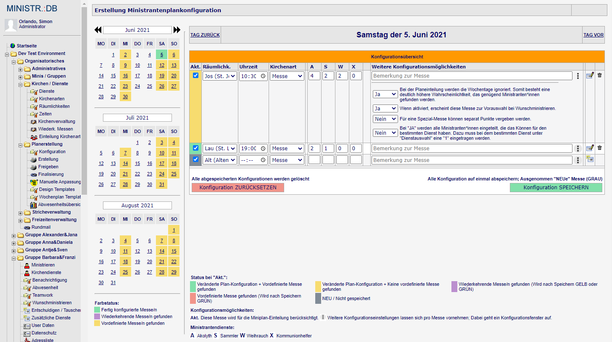
Task: Open Kirchendienste under Gruppe Barbara&Franzi
Action: click(x=46, y=272)
